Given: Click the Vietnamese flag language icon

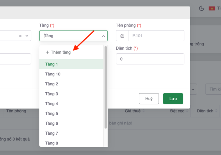Looking at the screenshot, I should tap(212, 8).
